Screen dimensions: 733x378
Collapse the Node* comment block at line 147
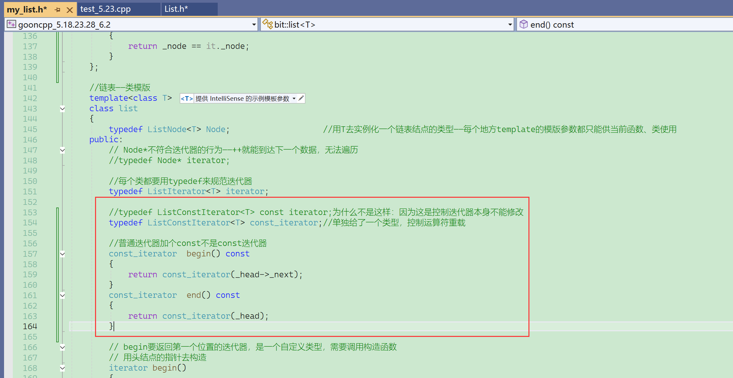[62, 150]
